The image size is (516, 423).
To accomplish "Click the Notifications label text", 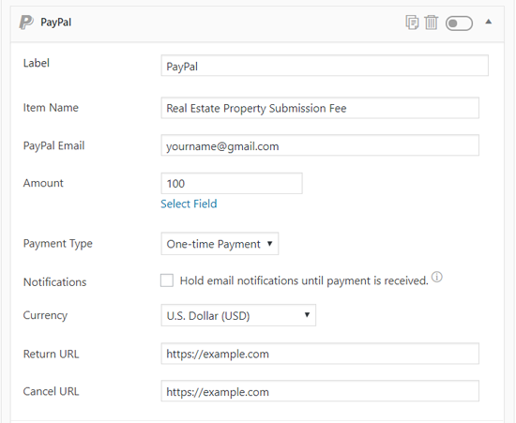I will (55, 282).
